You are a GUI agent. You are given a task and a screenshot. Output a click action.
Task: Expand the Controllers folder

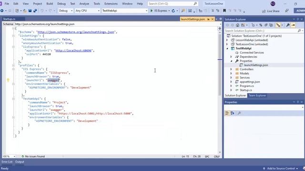[231, 69]
